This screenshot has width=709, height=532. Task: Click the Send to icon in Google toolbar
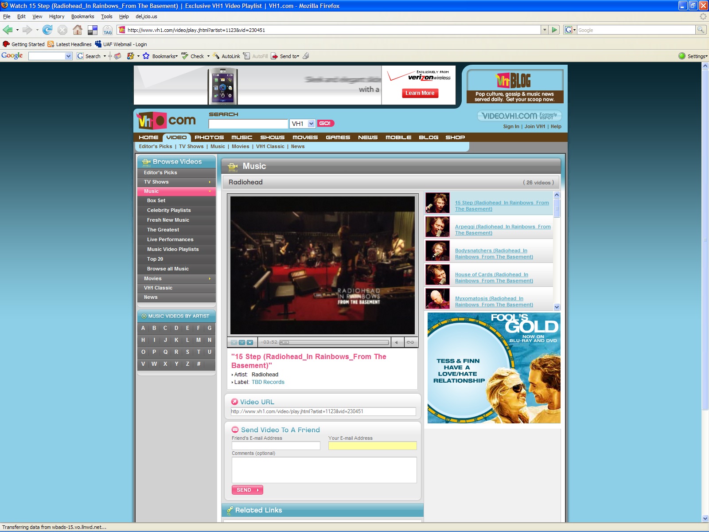tap(274, 56)
